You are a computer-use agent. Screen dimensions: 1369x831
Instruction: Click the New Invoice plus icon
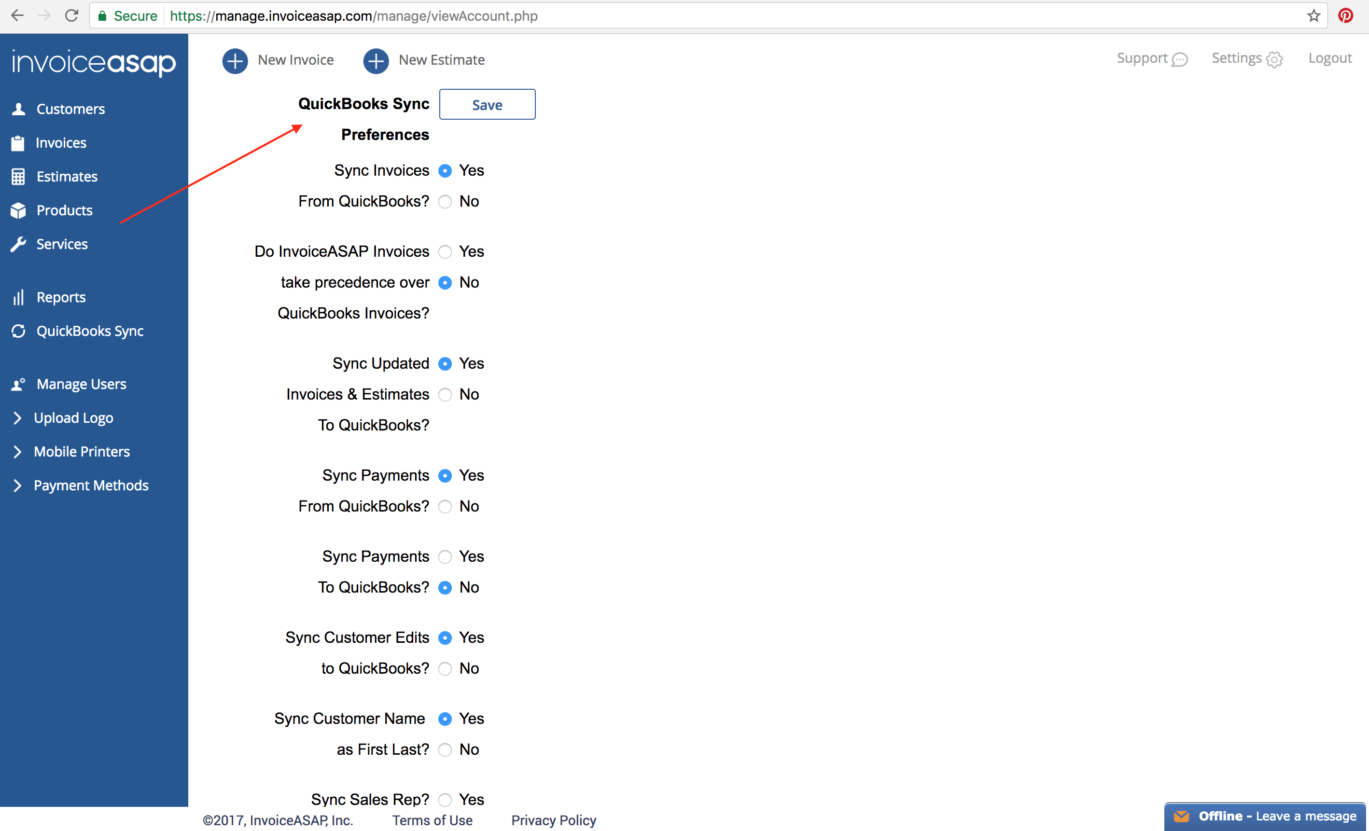pyautogui.click(x=235, y=60)
